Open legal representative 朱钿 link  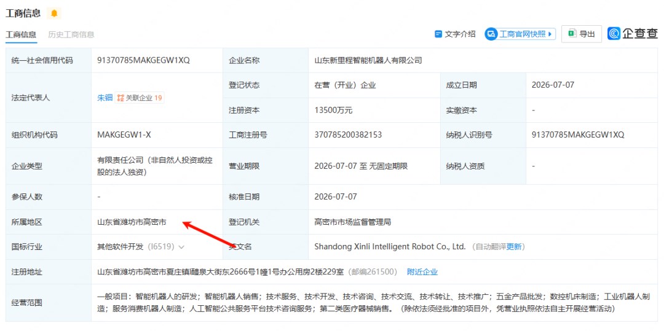tap(105, 98)
